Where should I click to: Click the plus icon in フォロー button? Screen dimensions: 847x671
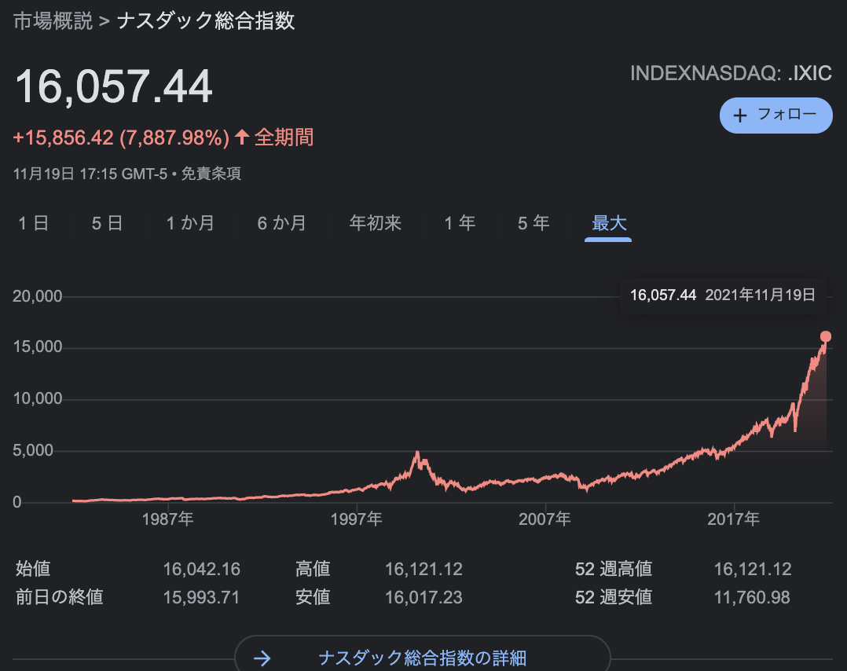pos(740,115)
